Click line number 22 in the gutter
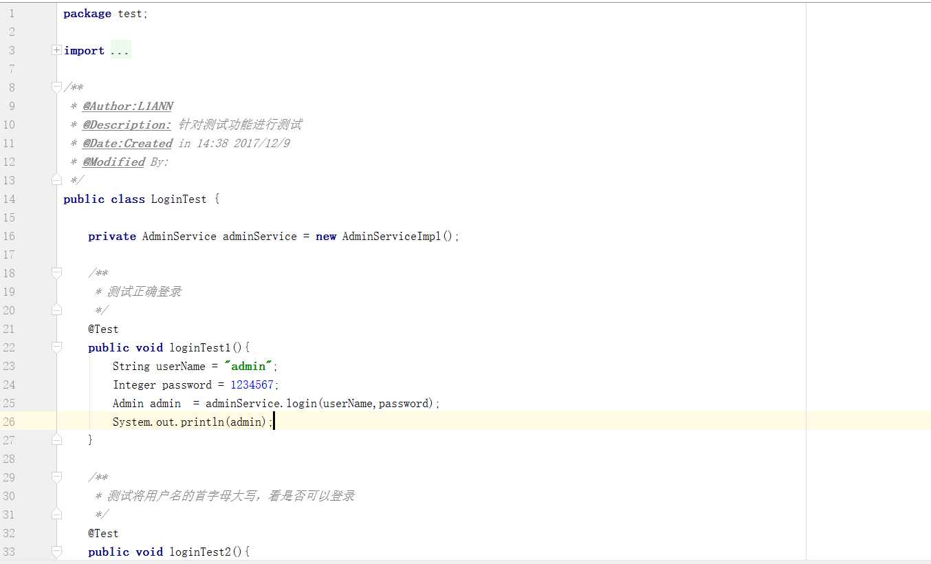The image size is (931, 564). [x=9, y=347]
